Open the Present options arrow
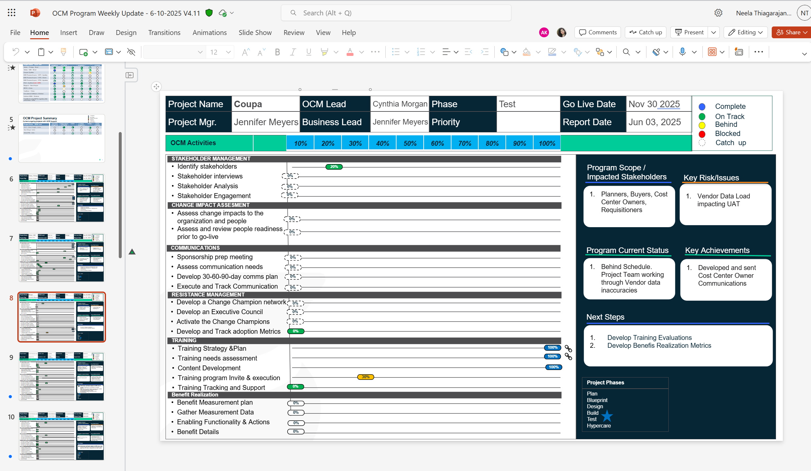Screen dimensions: 811x471 (714, 32)
